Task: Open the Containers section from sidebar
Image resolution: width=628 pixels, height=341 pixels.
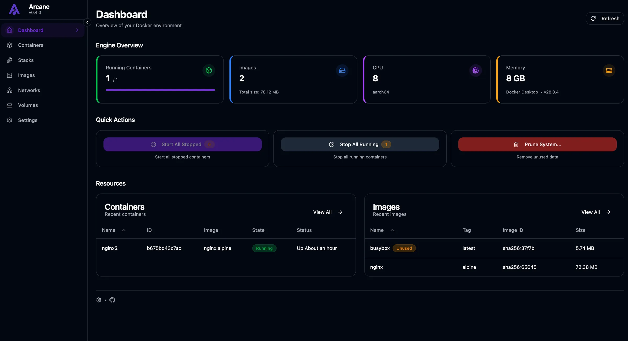Action: [31, 45]
